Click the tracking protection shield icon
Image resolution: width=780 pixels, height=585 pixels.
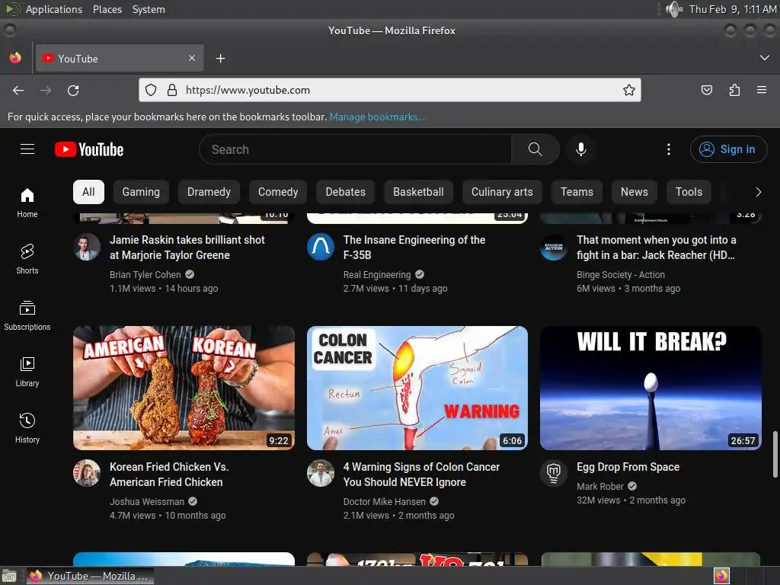click(151, 90)
